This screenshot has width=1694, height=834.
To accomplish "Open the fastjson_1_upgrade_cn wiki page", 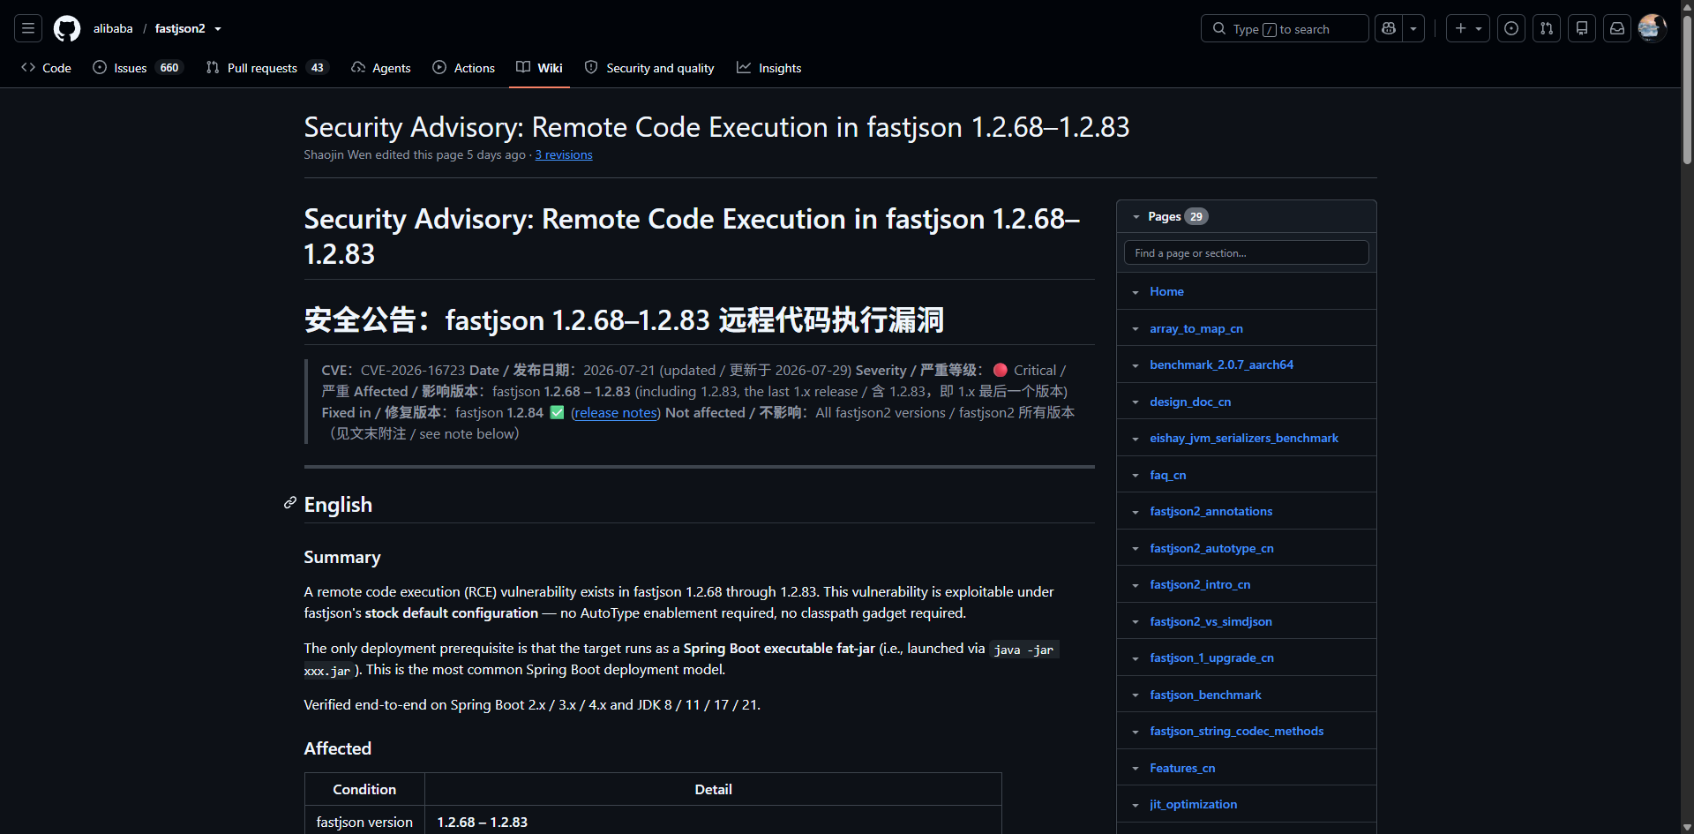I will (1211, 658).
